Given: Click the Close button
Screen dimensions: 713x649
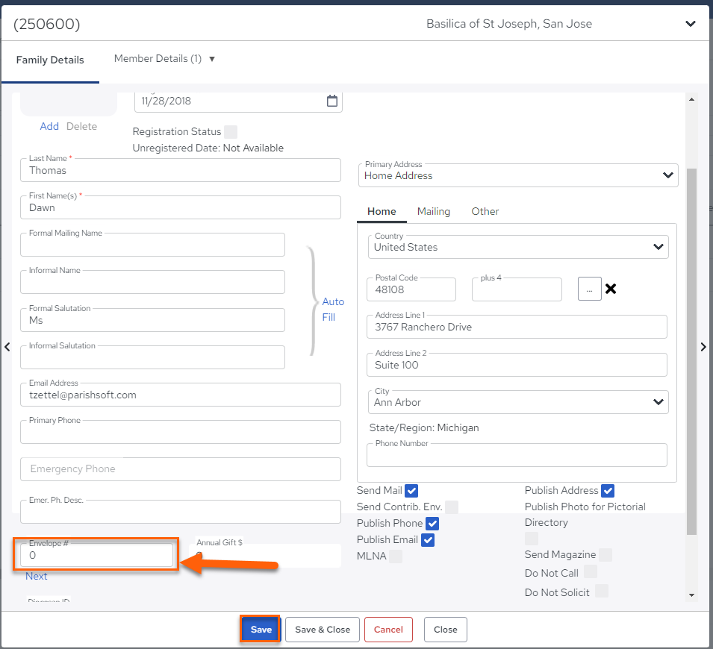Looking at the screenshot, I should pos(446,630).
